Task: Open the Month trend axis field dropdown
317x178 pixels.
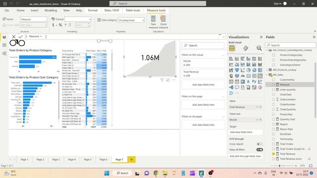Action: [x=257, y=120]
